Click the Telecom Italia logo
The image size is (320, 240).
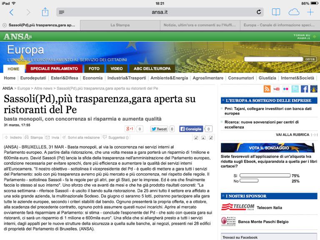point(237,207)
